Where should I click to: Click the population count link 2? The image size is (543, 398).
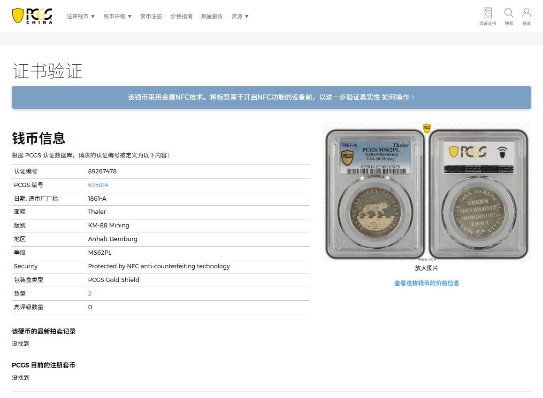90,294
